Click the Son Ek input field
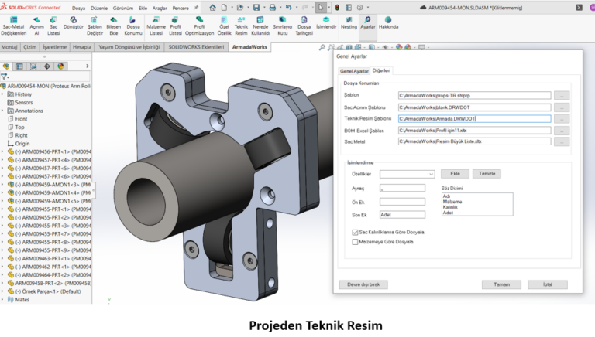Screen dimensions: 595x337 click(402, 214)
